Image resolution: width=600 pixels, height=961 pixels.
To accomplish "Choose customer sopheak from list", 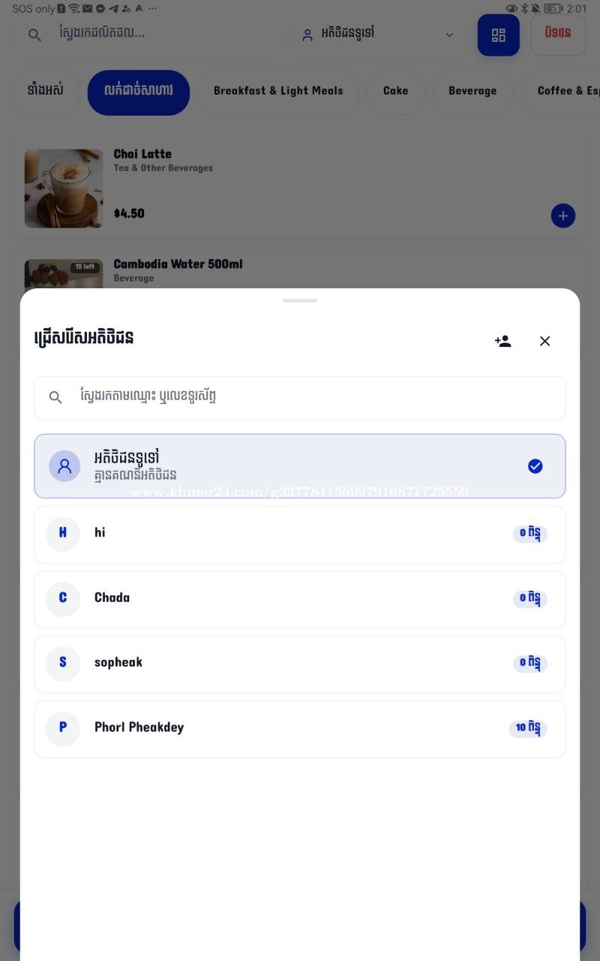I will 300,664.
